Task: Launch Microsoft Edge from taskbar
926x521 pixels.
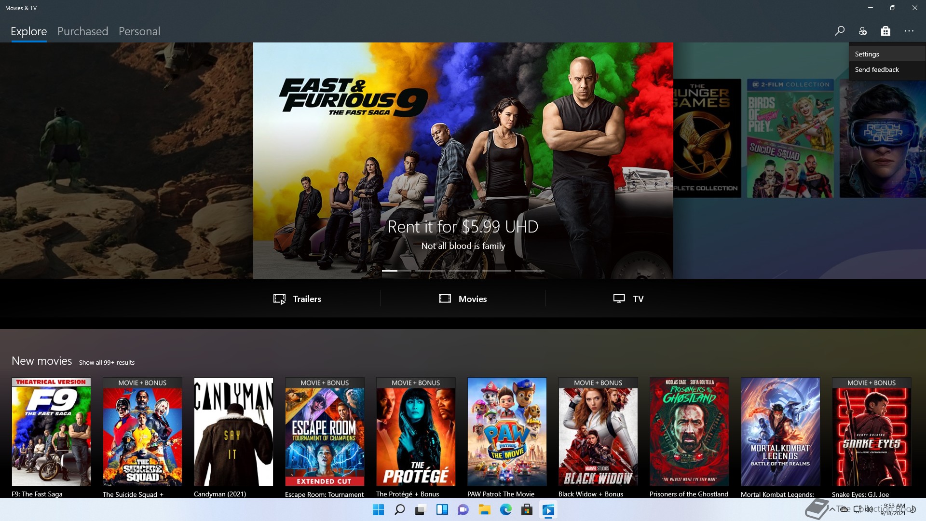Action: (505, 509)
